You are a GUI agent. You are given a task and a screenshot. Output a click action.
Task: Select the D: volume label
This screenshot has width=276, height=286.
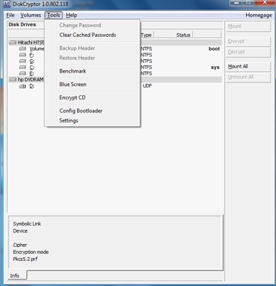(x=32, y=86)
